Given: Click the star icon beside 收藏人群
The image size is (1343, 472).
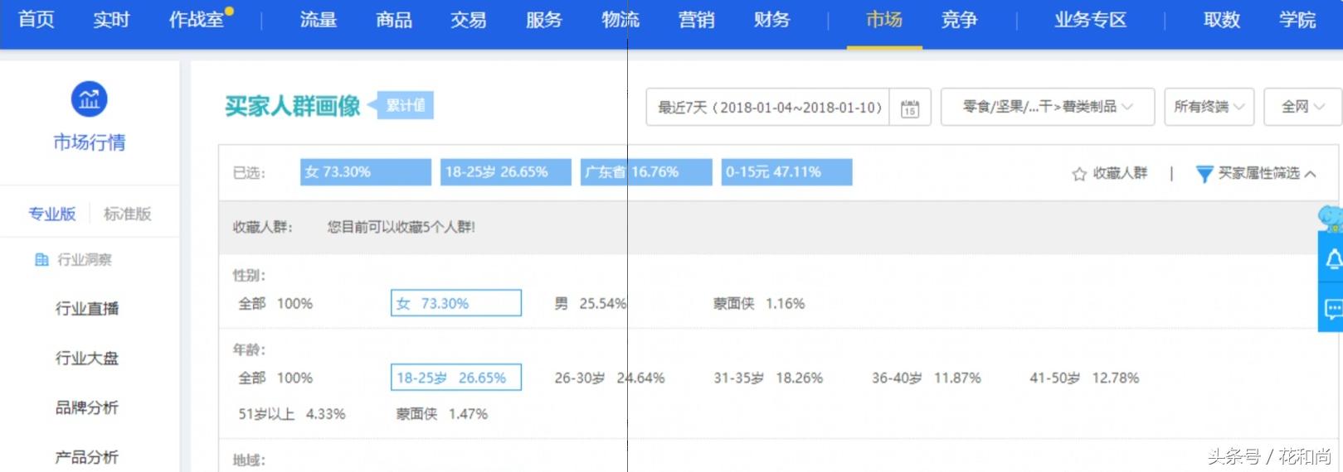Looking at the screenshot, I should (x=1079, y=174).
